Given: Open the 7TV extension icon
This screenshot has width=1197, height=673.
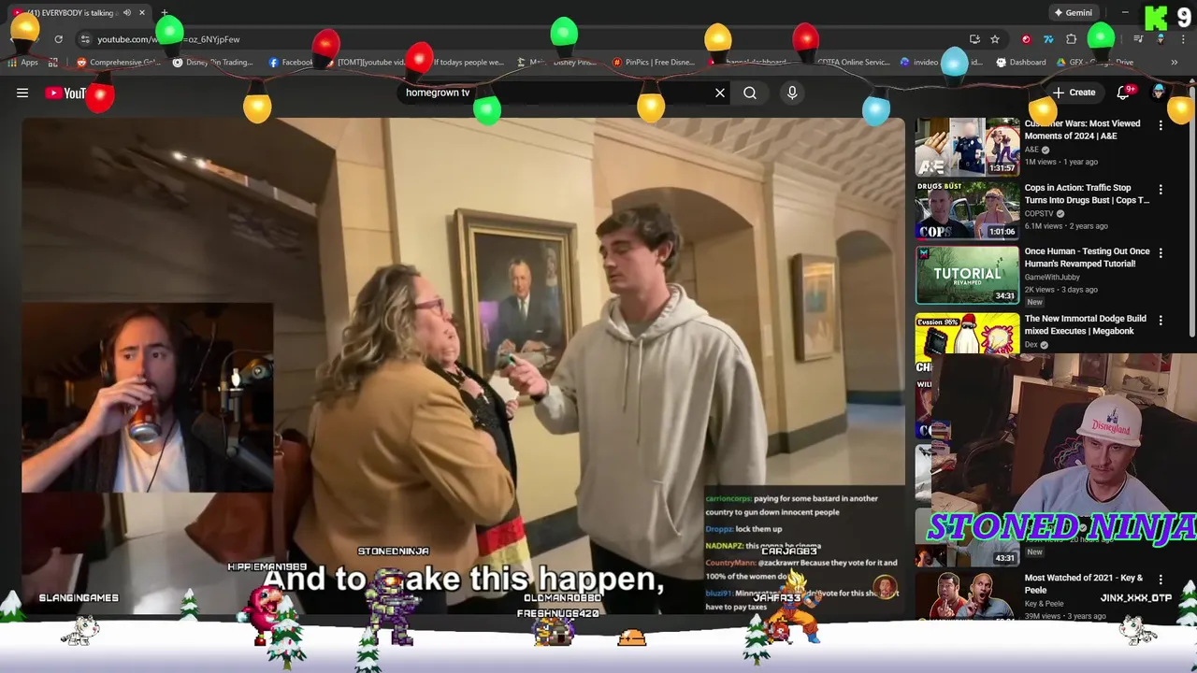Looking at the screenshot, I should 1048,39.
